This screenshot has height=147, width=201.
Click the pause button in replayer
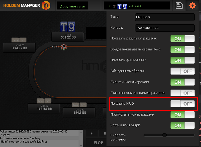[x=105, y=134]
